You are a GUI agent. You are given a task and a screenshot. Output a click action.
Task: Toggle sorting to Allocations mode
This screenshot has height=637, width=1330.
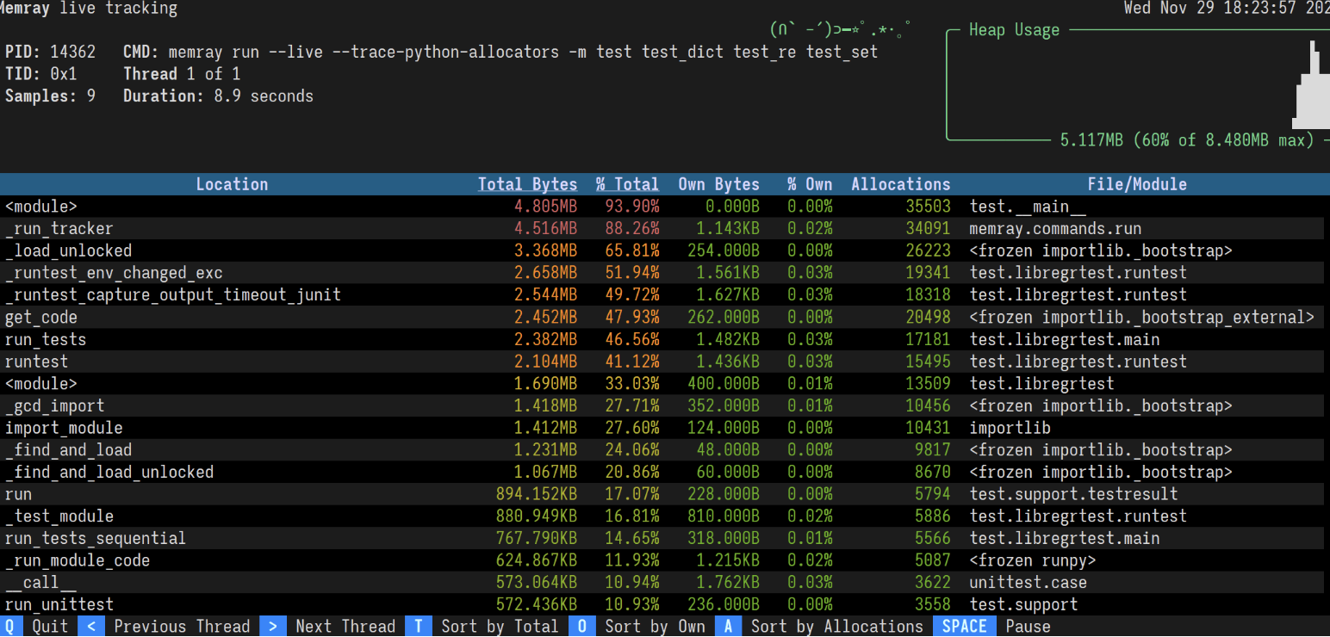point(836,626)
